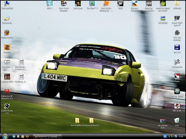Image resolution: width=186 pixels, height=139 pixels.
Task: Open the Hardstyle Festival playlist file
Action: (x=21, y=62)
